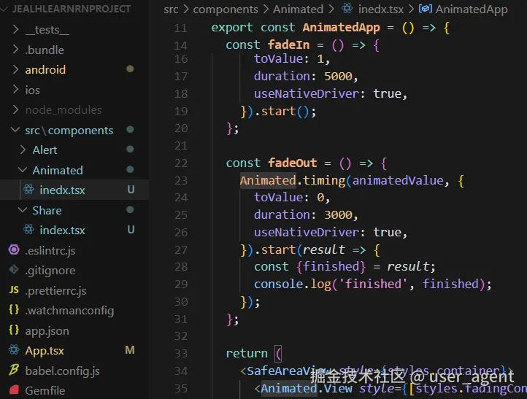This screenshot has height=399, width=527.
Task: Click the Ruby icon beside Gemfile
Action: [14, 390]
